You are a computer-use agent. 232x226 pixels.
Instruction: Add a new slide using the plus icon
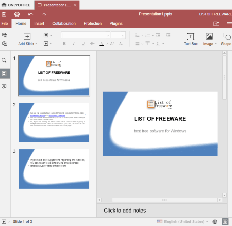click(27, 36)
